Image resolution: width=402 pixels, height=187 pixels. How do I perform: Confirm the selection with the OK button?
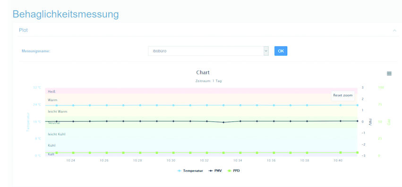281,51
